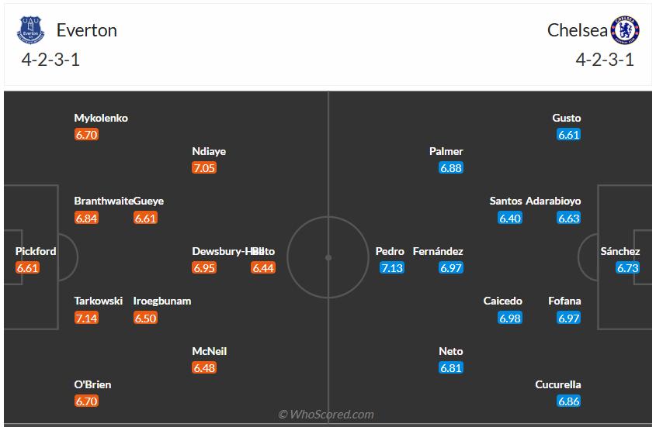Screen dimensions: 656x427
Task: Open the Chelsea team name link
Action: coord(578,30)
